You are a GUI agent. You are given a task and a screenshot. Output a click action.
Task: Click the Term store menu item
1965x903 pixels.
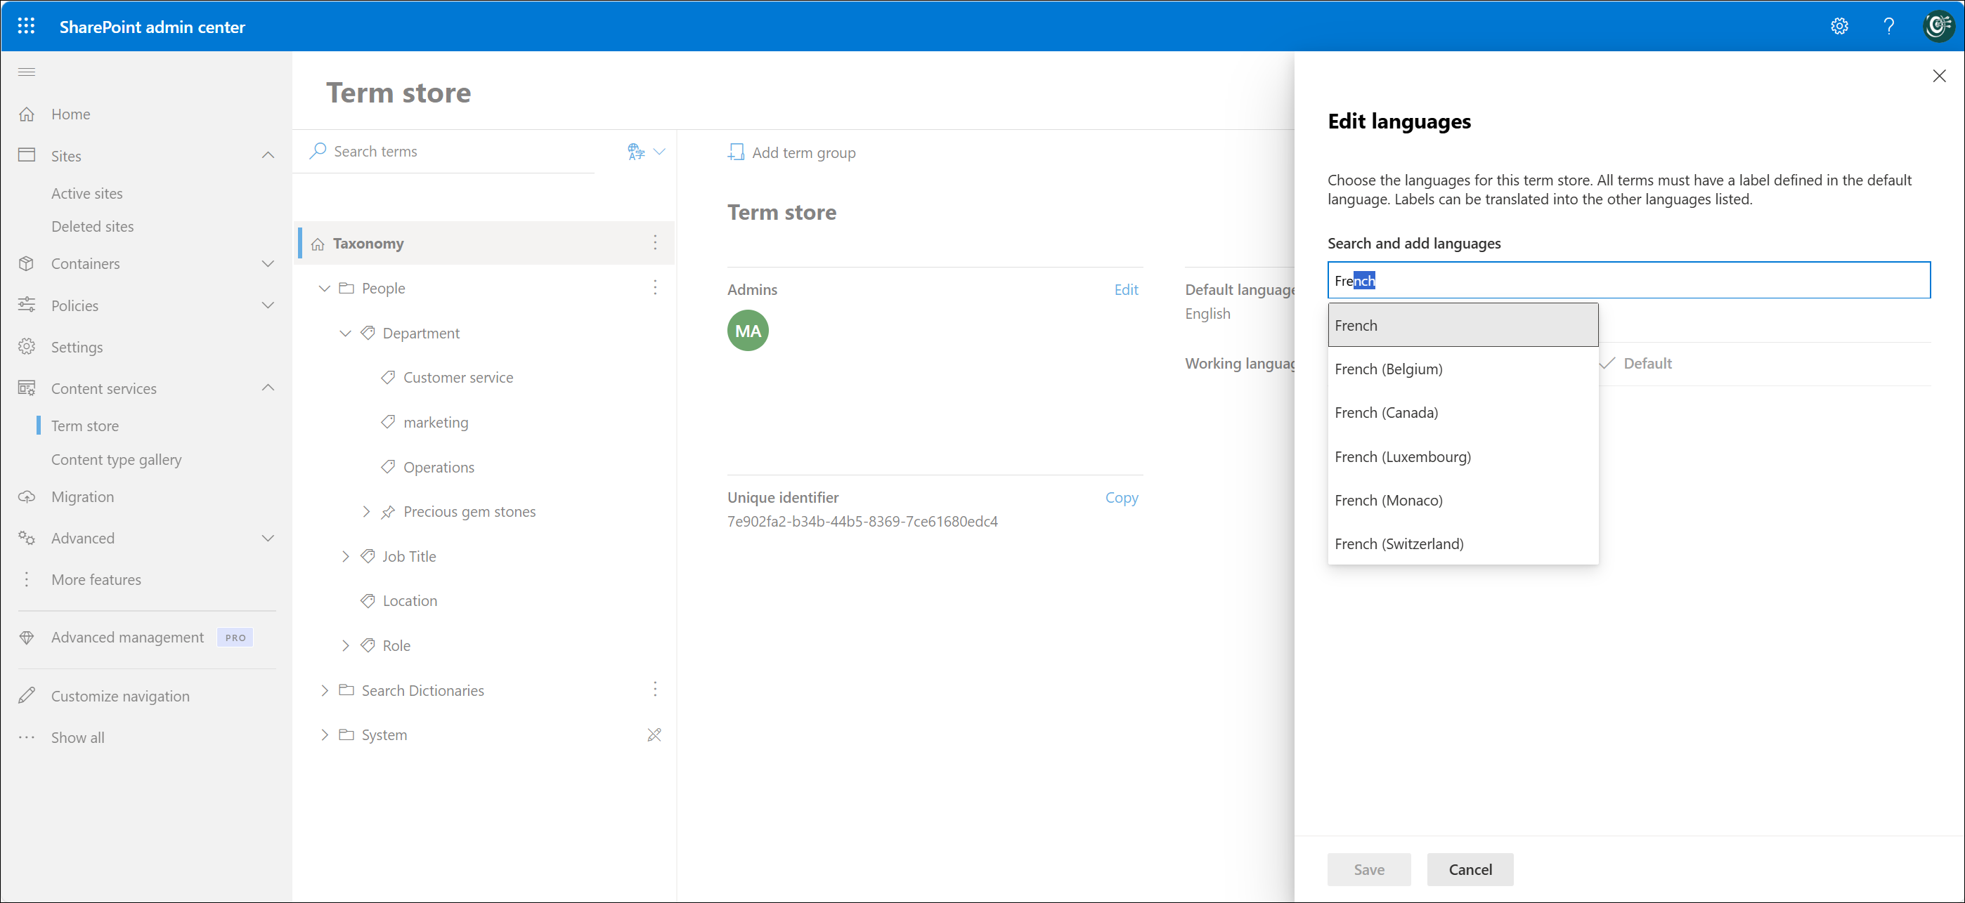85,425
